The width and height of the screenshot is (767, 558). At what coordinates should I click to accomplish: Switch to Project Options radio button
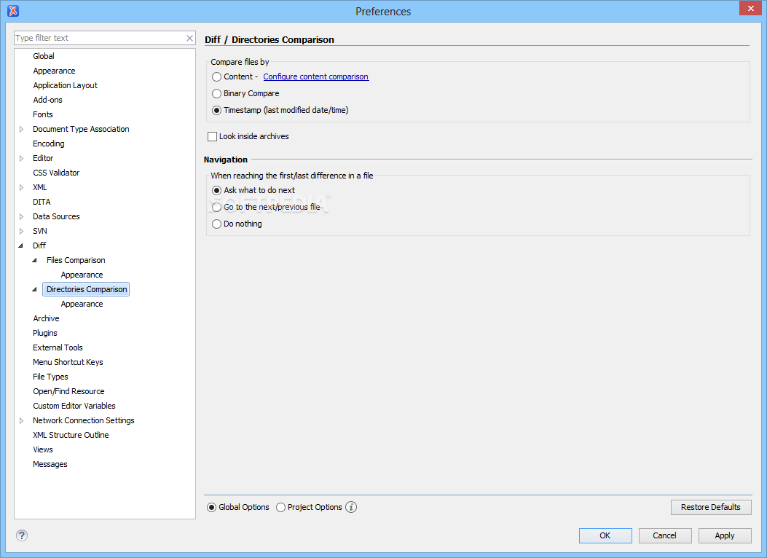pos(281,507)
